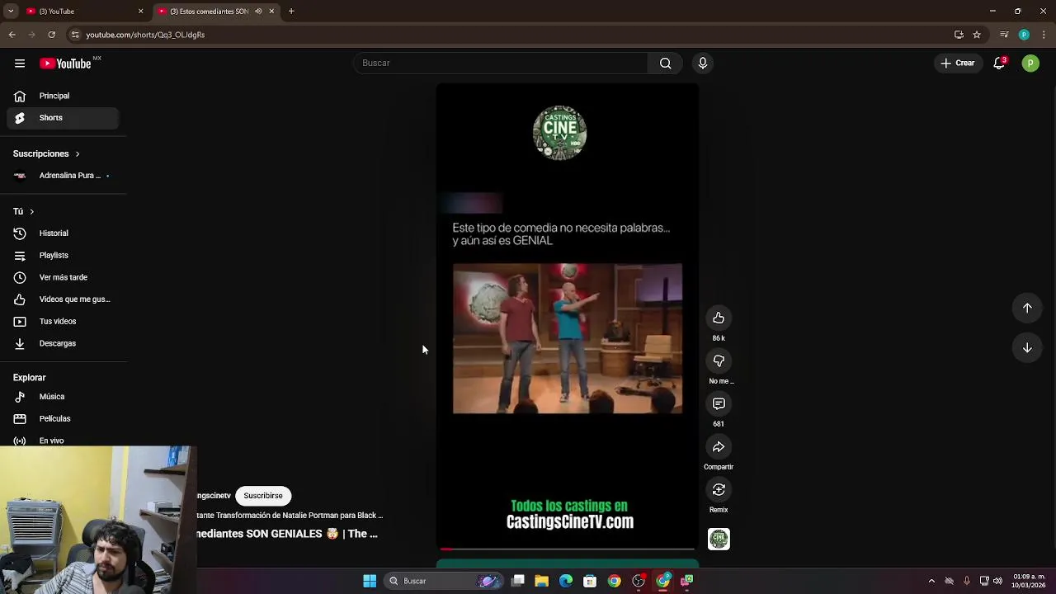Open the account avatar menu
1056x594 pixels.
coord(1030,63)
